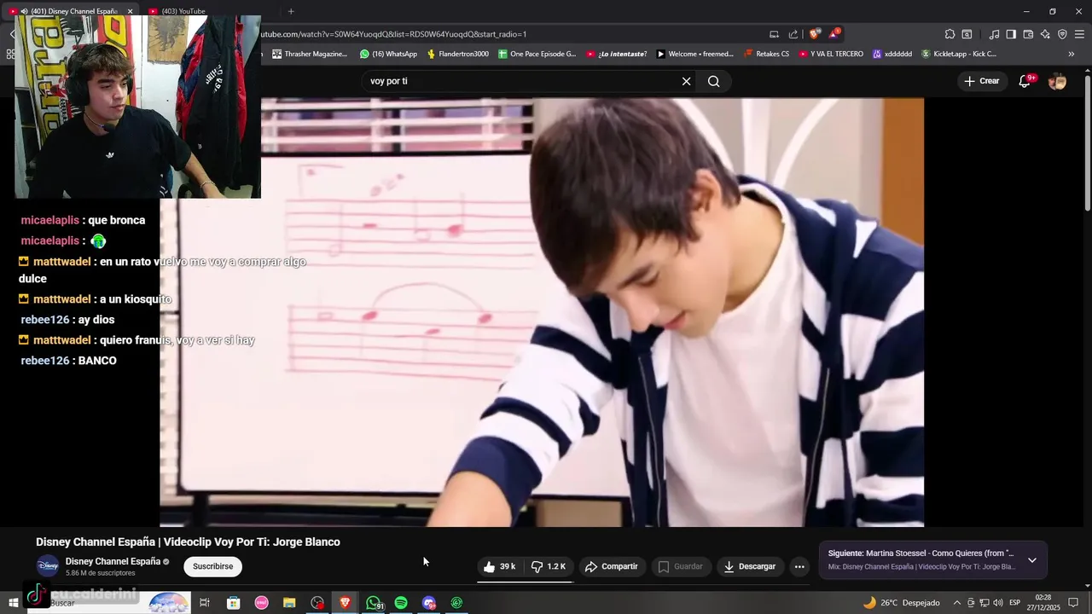Screen dimensions: 1092x614
Task: Toggle the browser sidebar panel
Action: coord(1011,34)
